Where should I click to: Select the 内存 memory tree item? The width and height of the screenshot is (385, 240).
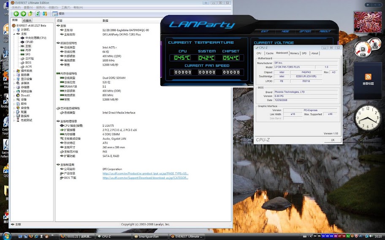tap(26, 50)
